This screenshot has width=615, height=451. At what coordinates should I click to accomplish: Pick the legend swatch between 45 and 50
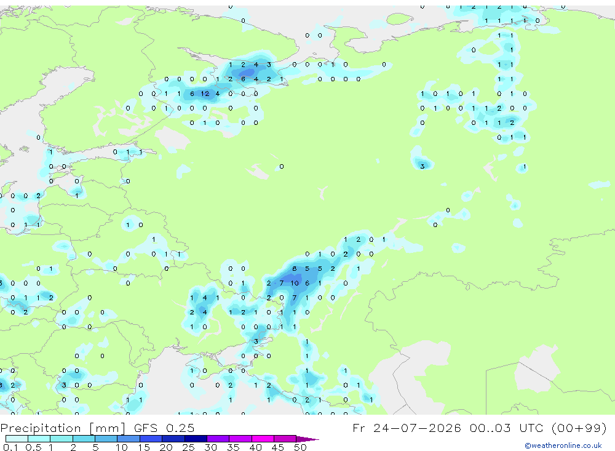285,439
